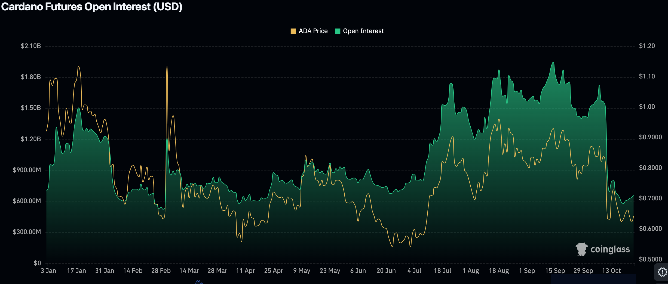Toggle the ADA Price series legend label
Viewport: 668px width, 284px height.
[x=313, y=31]
